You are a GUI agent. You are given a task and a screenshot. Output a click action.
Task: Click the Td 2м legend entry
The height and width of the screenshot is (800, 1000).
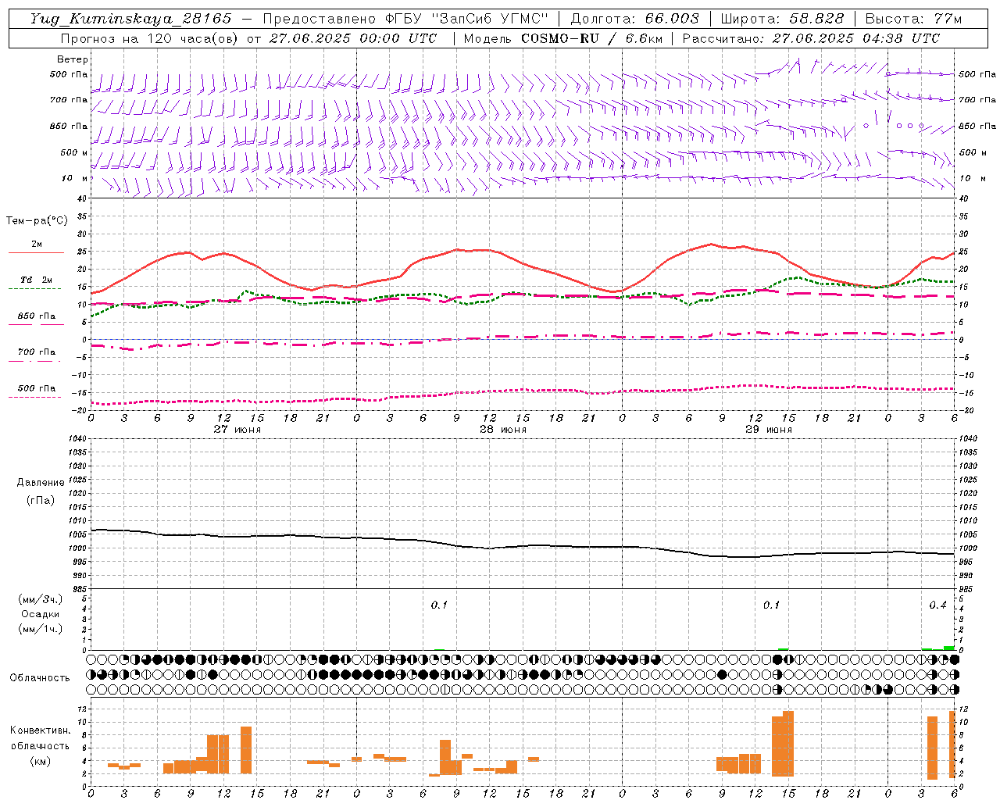pos(37,280)
